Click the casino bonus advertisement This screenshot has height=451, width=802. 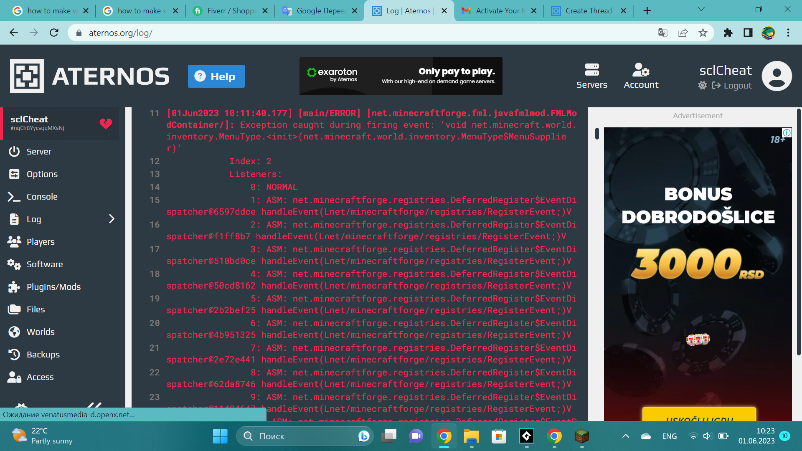click(x=698, y=274)
